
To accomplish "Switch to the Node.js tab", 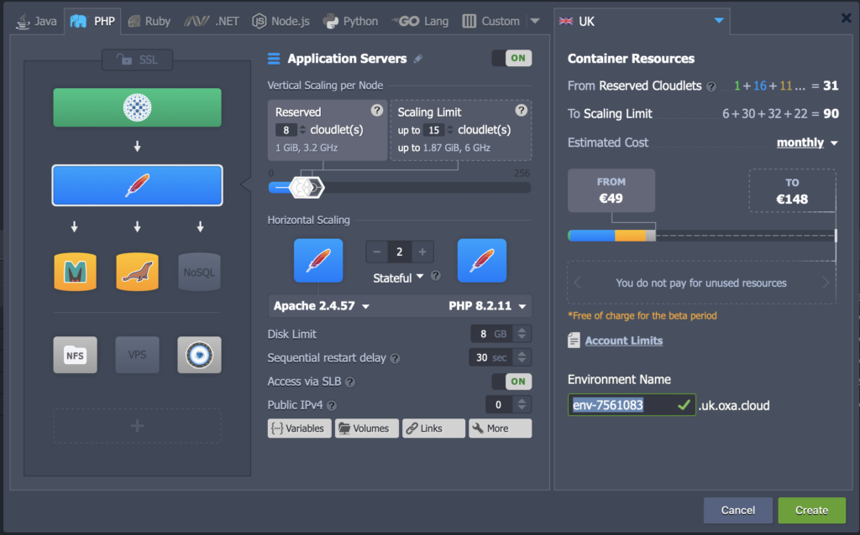I will click(x=281, y=21).
